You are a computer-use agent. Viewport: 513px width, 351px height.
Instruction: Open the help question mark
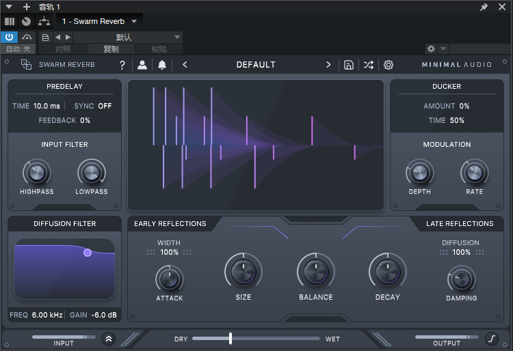(122, 65)
